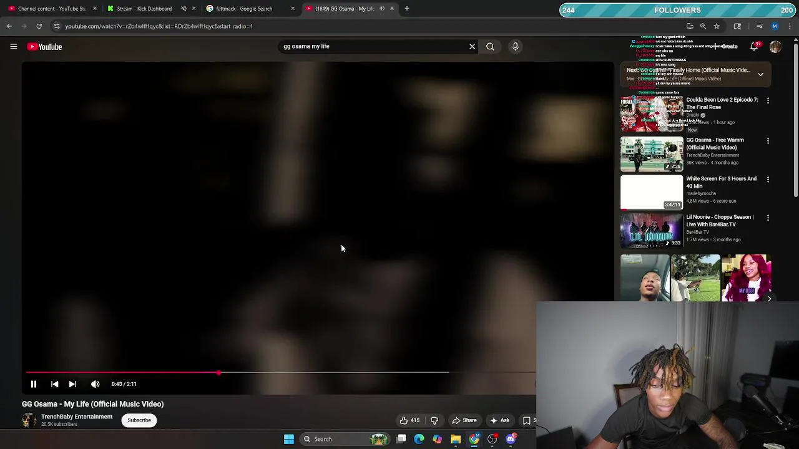Clear the search box with the X

(x=472, y=46)
